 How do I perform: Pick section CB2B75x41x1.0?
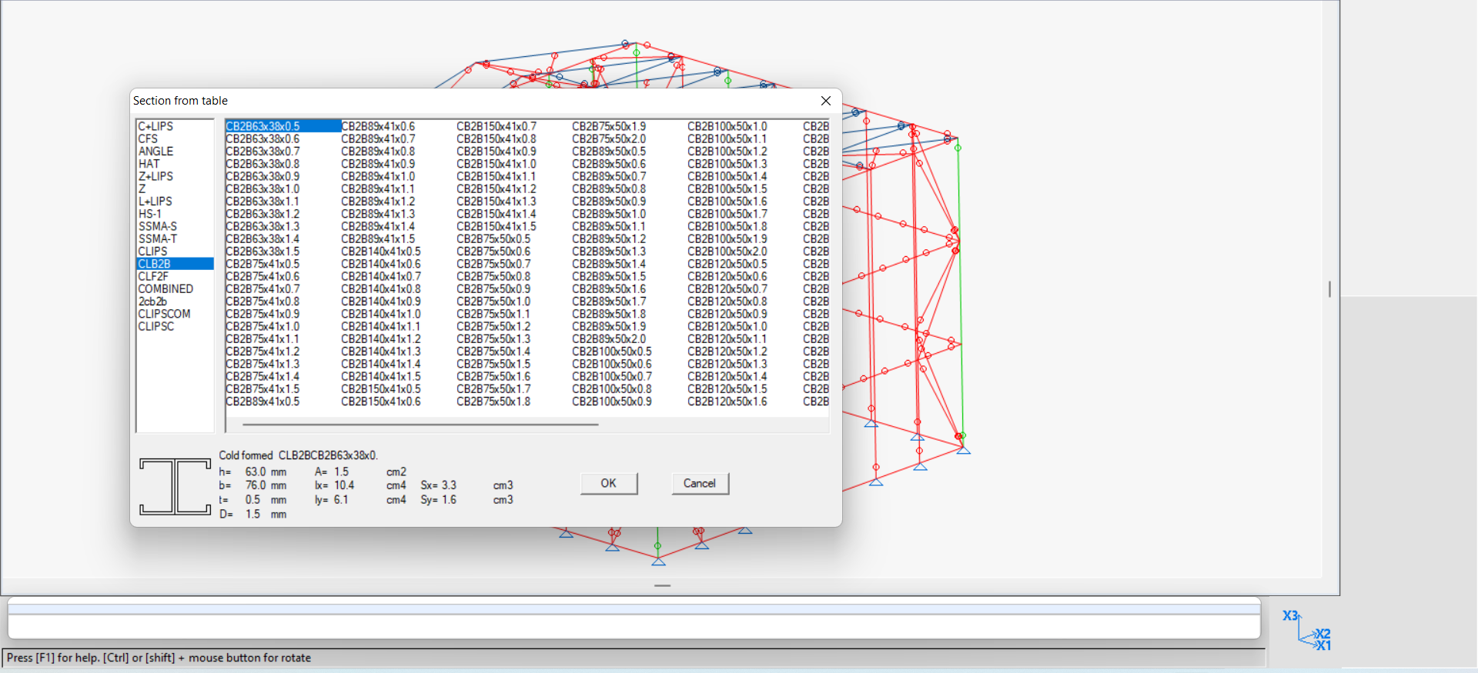click(262, 326)
